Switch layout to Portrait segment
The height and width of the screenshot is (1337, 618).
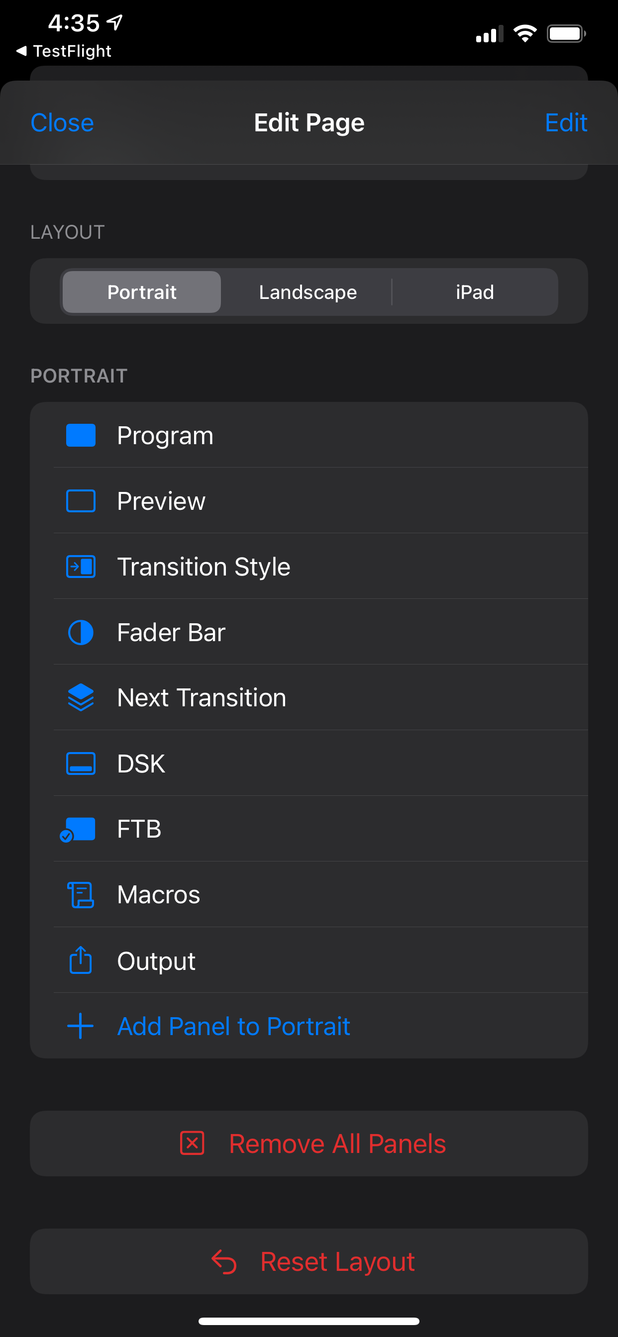(x=142, y=292)
